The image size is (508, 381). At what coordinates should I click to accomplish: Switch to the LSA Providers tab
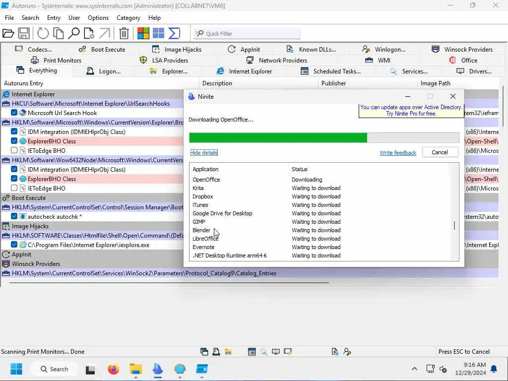click(164, 60)
